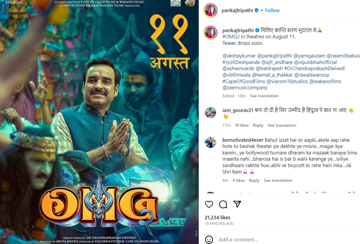Open bemotivated4ever commenter avatar
Viewport: 360px width, 244px height.
click(211, 142)
